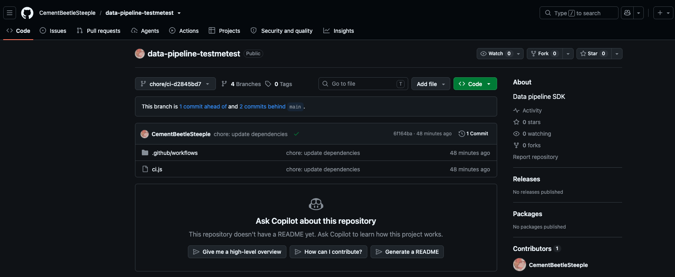This screenshot has width=675, height=277.
Task: Open the '2 commits behind' link
Action: point(262,106)
